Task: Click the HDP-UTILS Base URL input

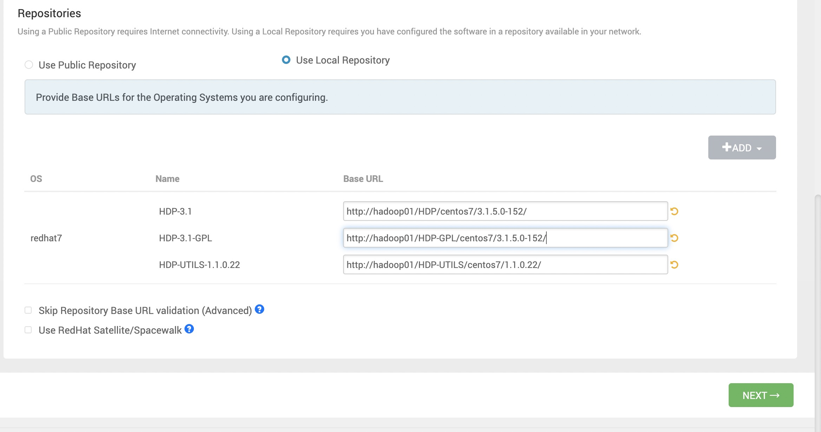Action: point(505,265)
